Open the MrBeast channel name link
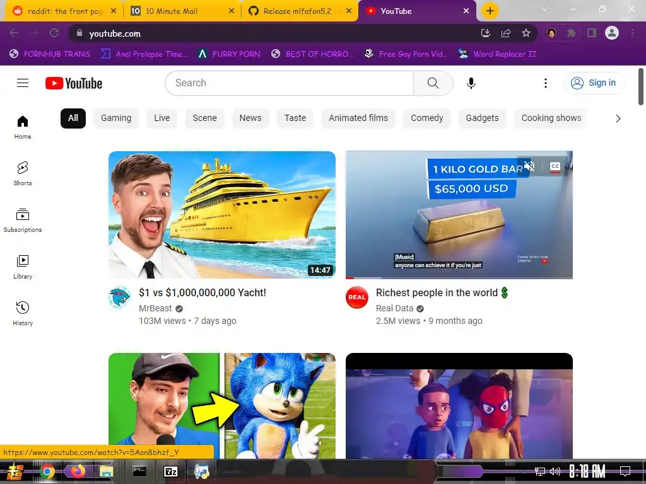 155,308
